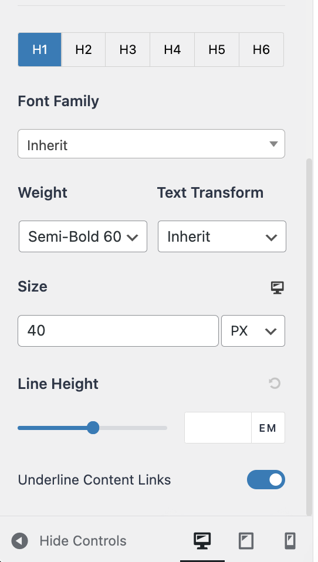The height and width of the screenshot is (562, 318).
Task: Click the desktop device icon beside Size
Action: [x=277, y=287]
